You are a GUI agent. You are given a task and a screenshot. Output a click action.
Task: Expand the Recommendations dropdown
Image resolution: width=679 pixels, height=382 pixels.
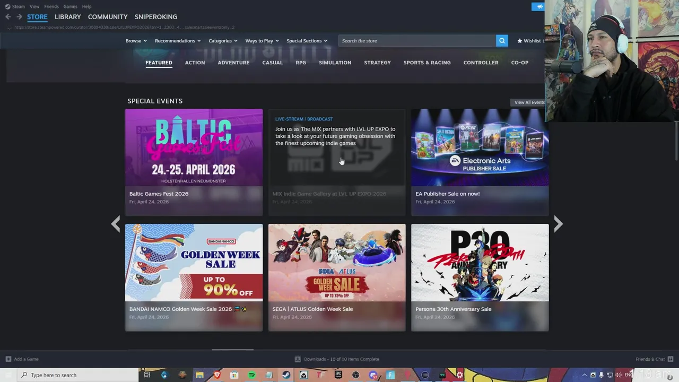coord(178,41)
